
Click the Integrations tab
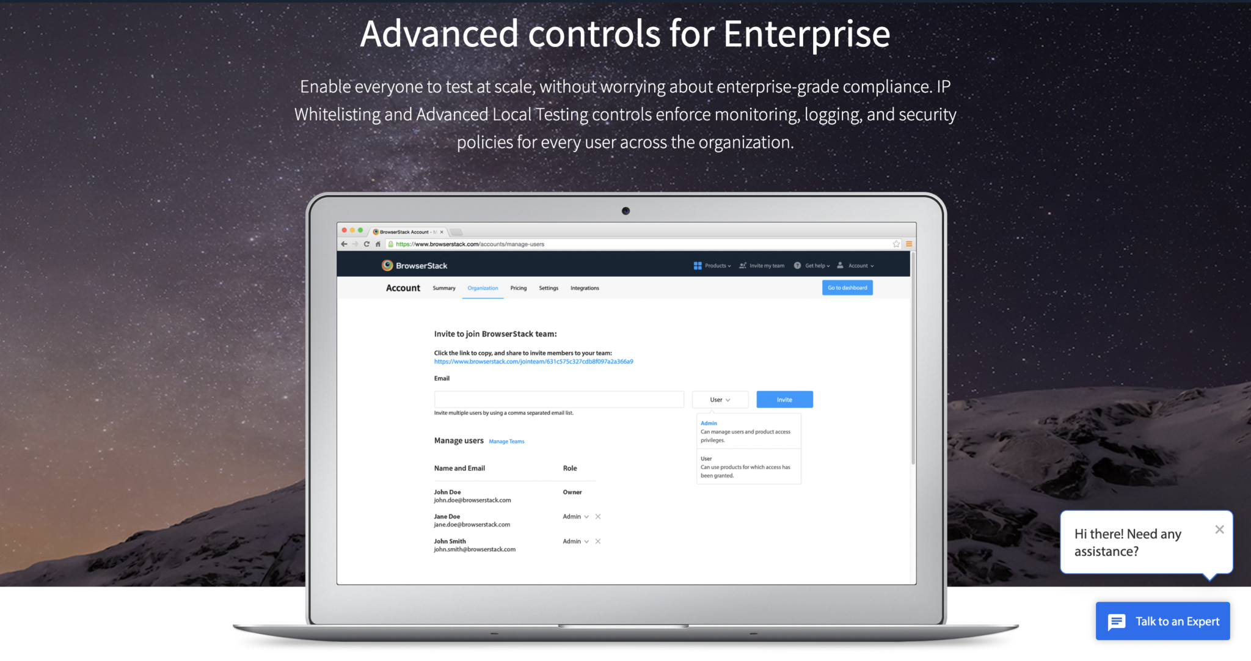[585, 288]
